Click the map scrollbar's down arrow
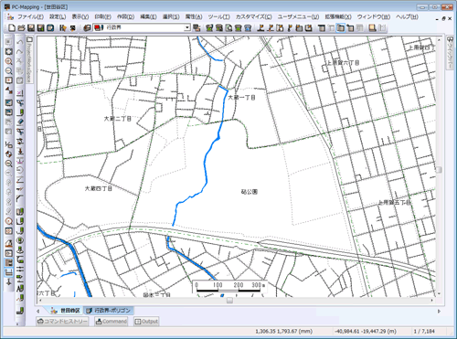The width and height of the screenshot is (457, 339). click(439, 294)
